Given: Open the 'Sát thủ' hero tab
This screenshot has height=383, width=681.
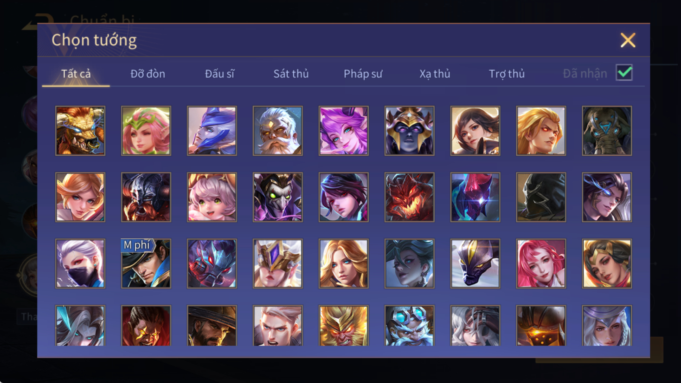Looking at the screenshot, I should 291,74.
